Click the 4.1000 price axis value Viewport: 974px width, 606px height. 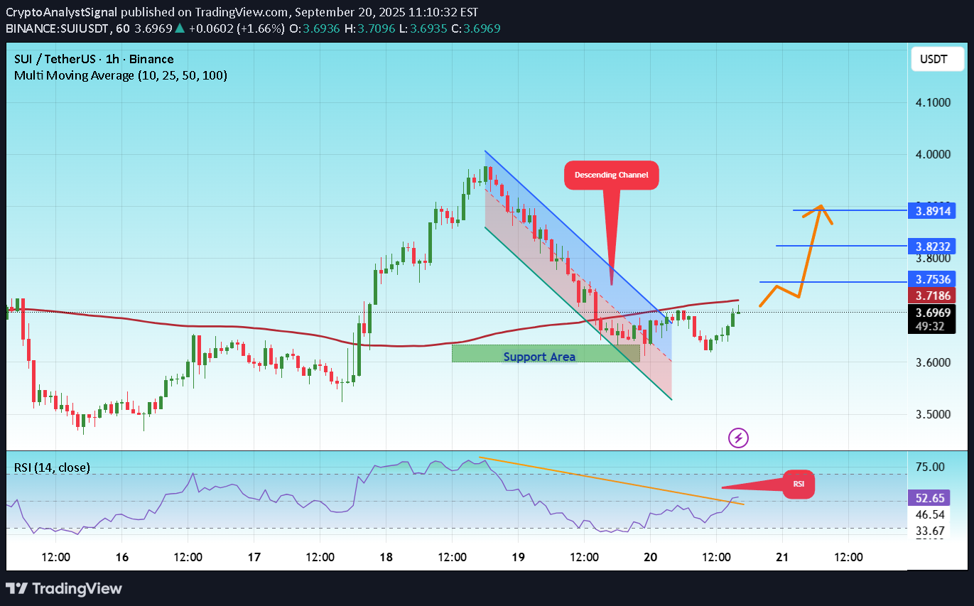point(933,102)
